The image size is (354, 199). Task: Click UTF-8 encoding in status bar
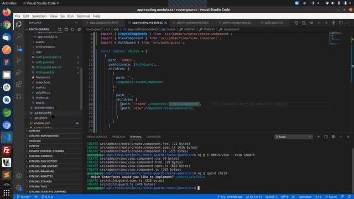coord(284,197)
